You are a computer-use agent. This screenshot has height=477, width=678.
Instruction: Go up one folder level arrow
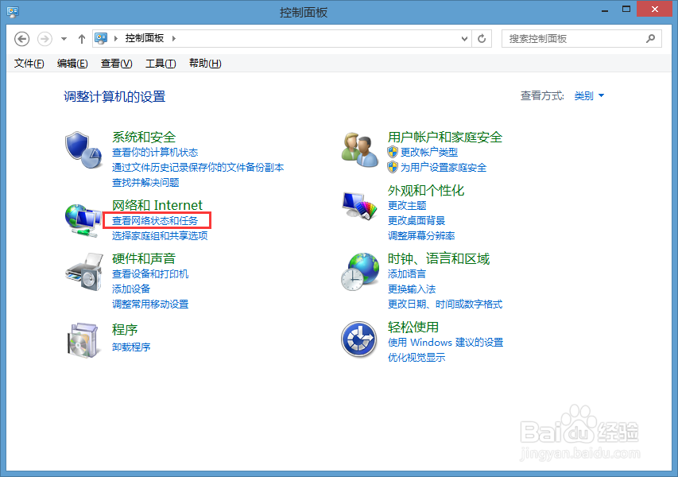pos(82,39)
